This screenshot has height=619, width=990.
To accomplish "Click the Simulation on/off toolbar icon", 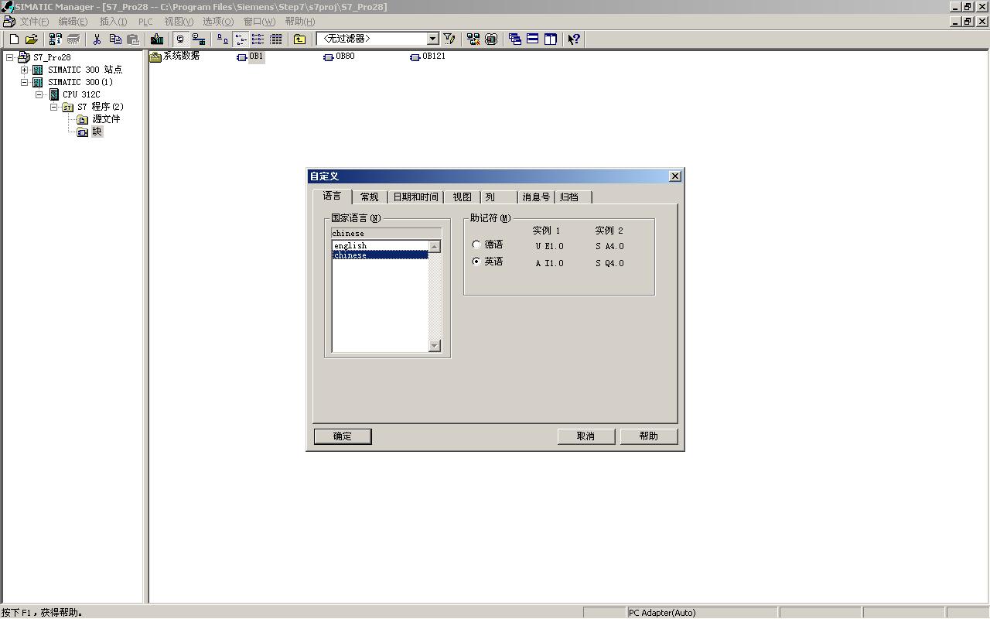I will [491, 39].
